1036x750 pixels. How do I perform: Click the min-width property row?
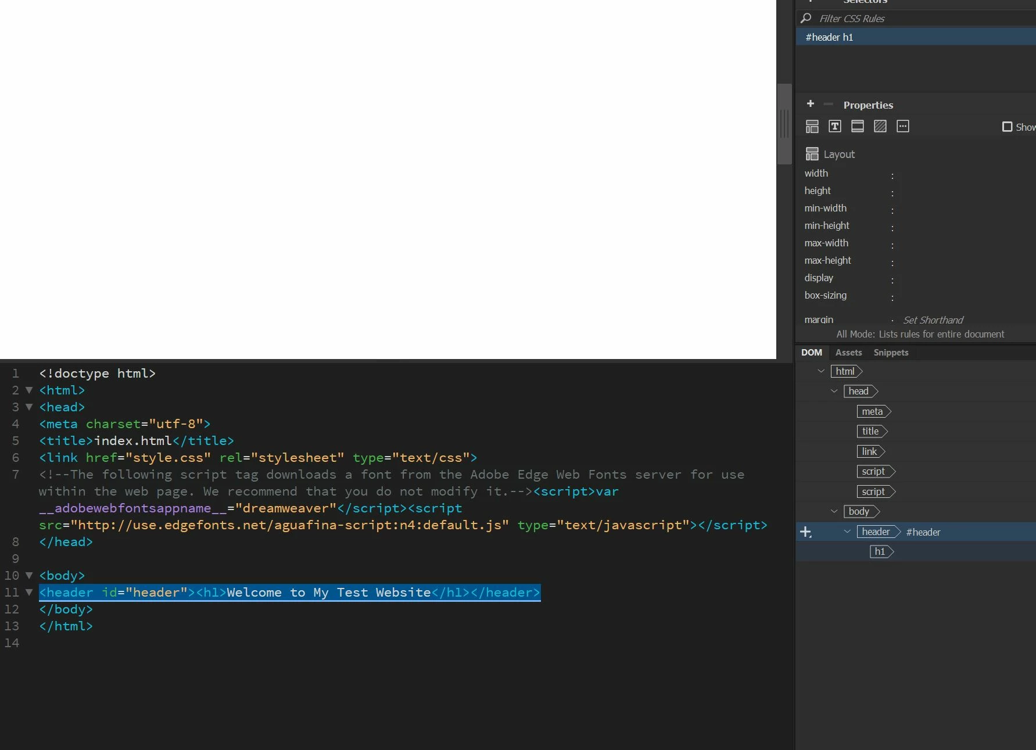click(x=916, y=209)
